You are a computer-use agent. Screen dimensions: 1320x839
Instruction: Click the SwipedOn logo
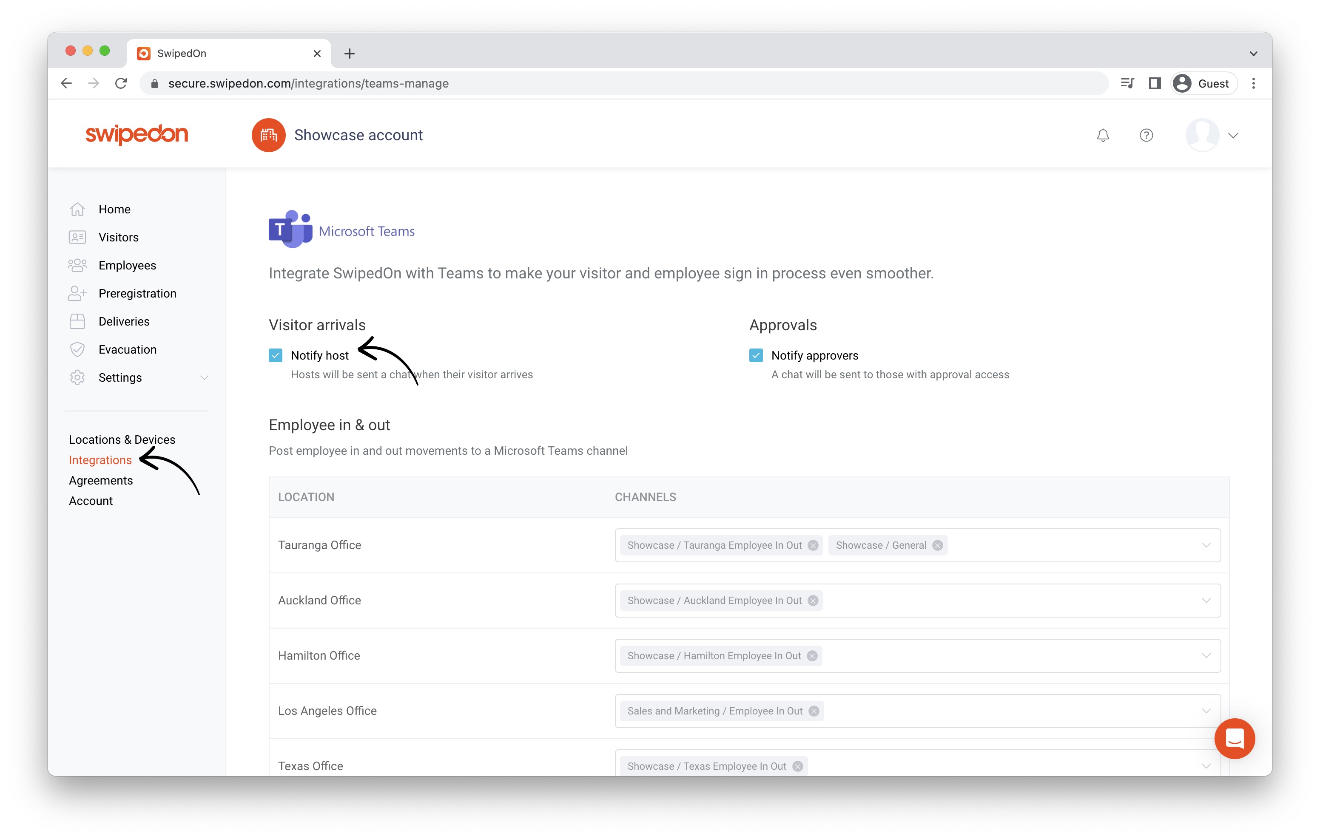[x=137, y=134]
